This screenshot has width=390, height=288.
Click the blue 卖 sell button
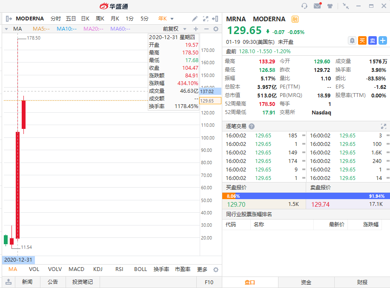373,40
